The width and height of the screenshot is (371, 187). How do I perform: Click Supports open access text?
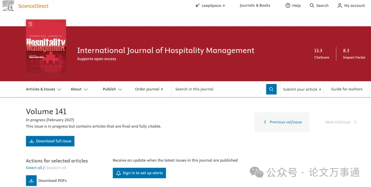[97, 59]
